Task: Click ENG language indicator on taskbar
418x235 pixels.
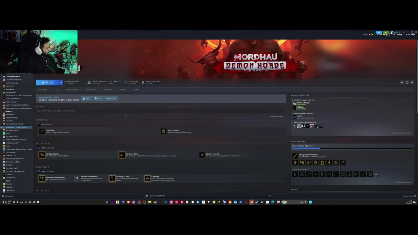Action: (x=22, y=202)
